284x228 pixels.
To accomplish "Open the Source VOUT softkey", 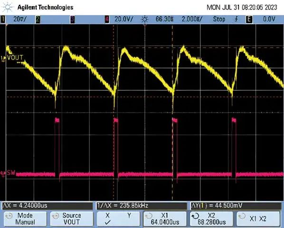I will click(72, 218).
